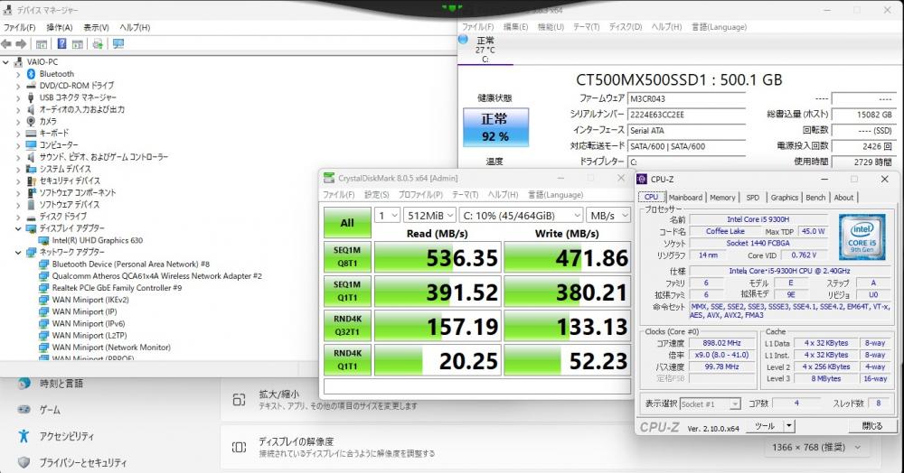Select WAN Miniport (IKEv2) entry
The image size is (904, 473).
90,300
